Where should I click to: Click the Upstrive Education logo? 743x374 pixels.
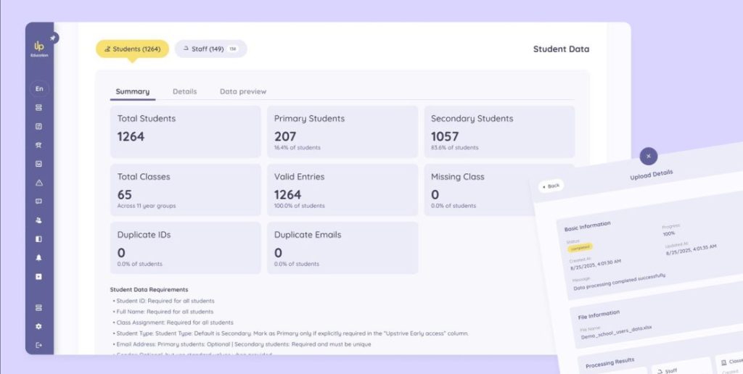click(39, 49)
